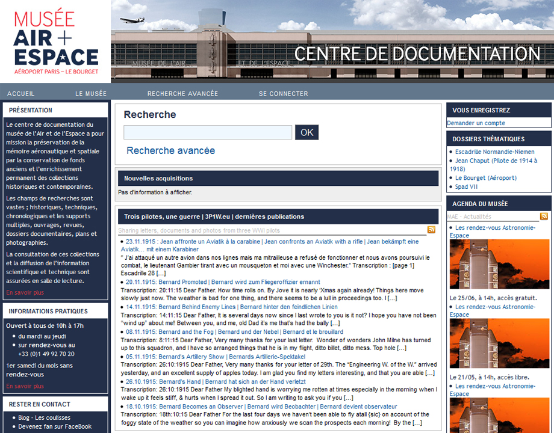The width and height of the screenshot is (554, 433).
Task: Click the rocket thumbnail above Le 25/06 text
Action: click(500, 264)
